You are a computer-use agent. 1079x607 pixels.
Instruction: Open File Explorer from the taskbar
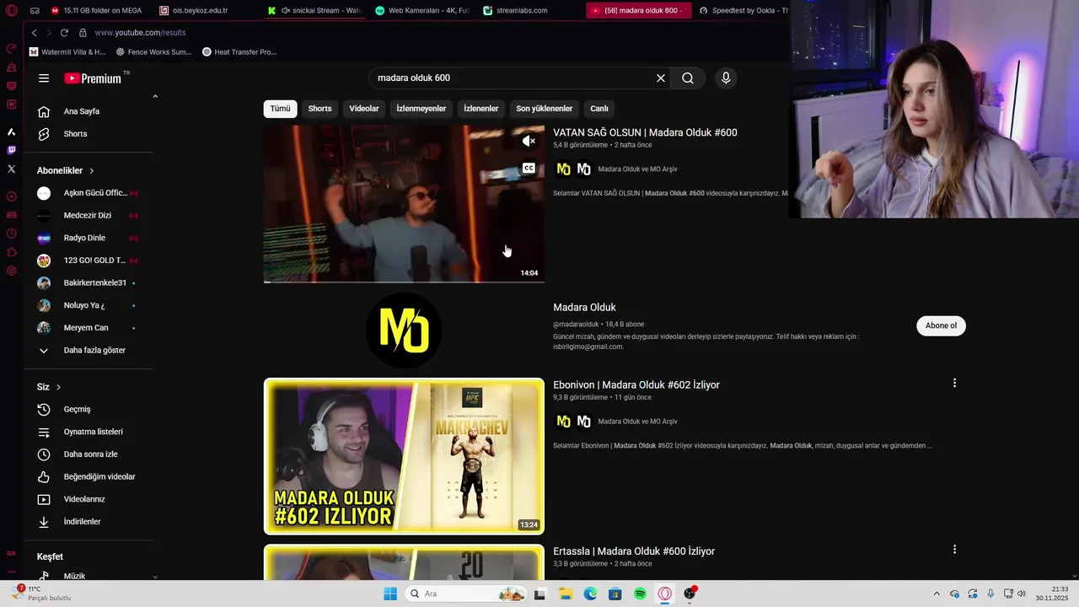point(565,594)
